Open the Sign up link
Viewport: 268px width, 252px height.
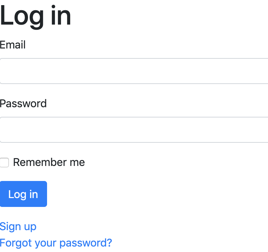pyautogui.click(x=18, y=226)
